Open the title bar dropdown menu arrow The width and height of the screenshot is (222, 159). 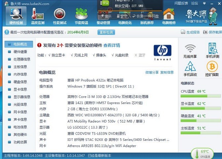click(x=204, y=3)
